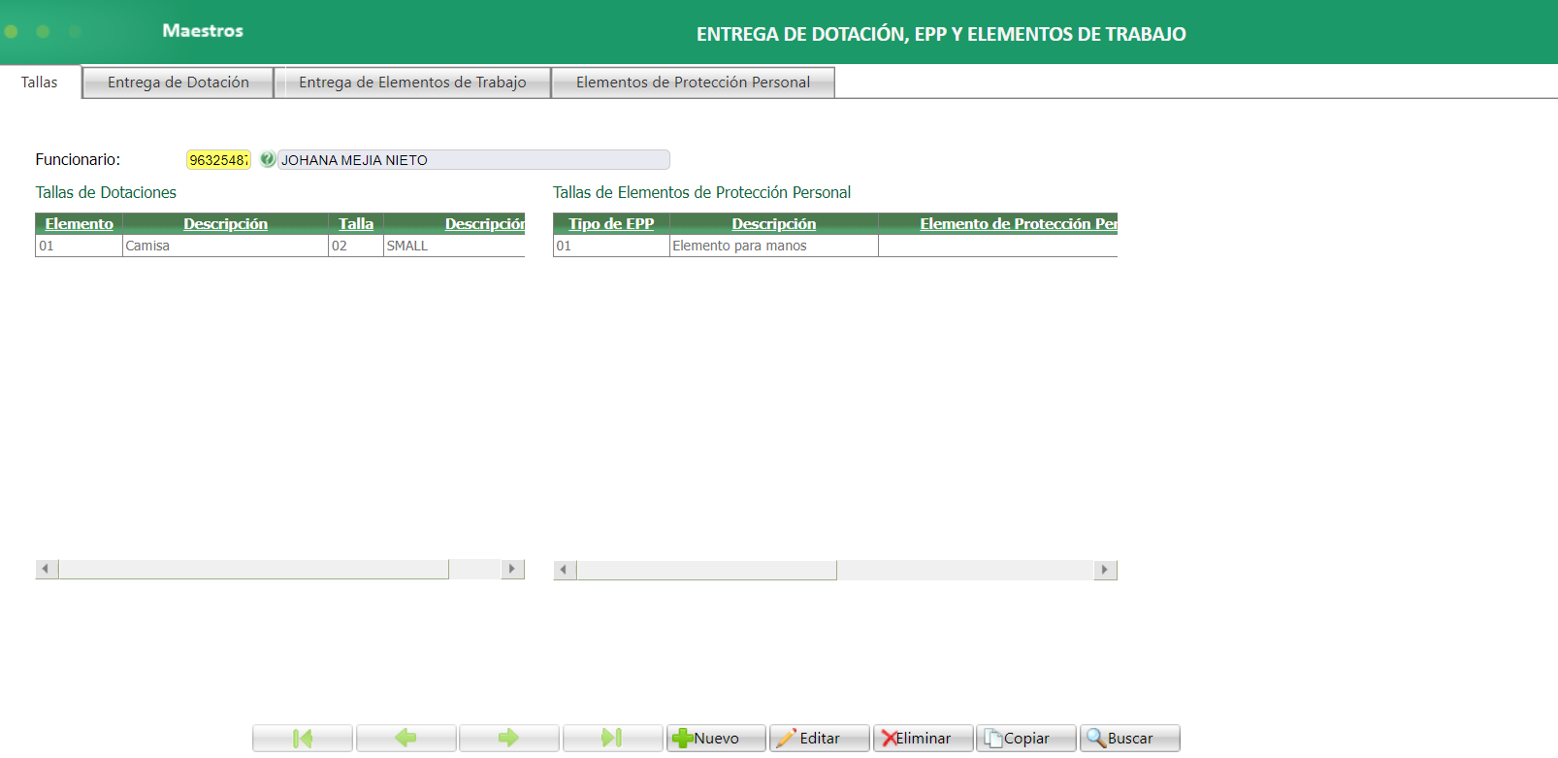
Task: Sort EPP table by Descripción header
Action: pos(774,224)
